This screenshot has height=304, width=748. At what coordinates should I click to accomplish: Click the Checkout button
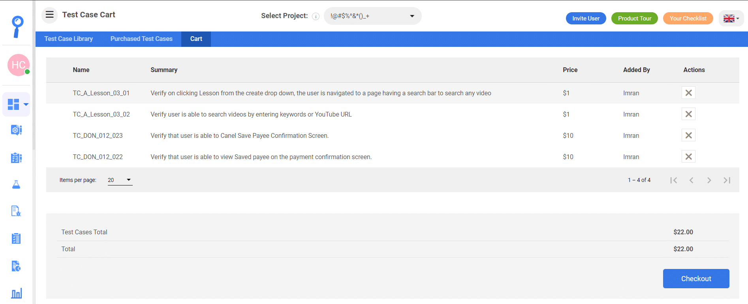click(696, 279)
